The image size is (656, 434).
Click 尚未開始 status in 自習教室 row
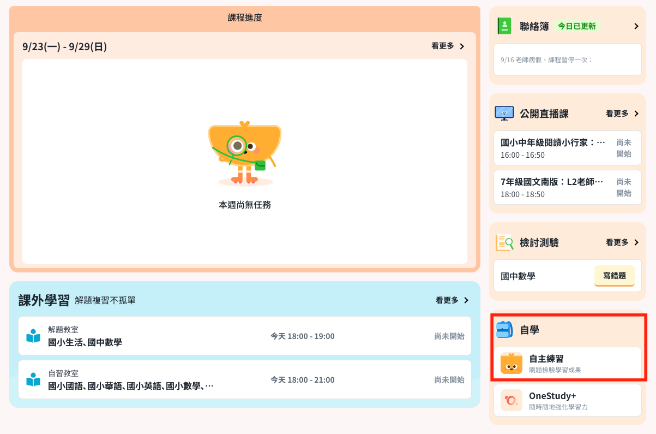pos(449,380)
